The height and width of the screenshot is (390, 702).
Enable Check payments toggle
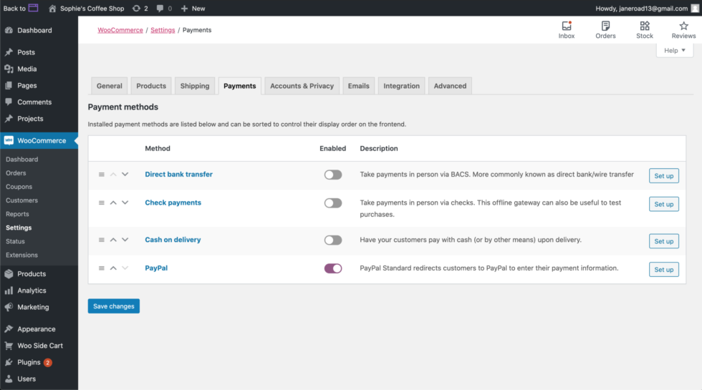coord(333,203)
